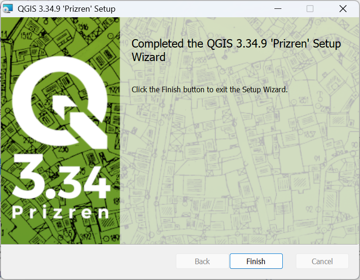Click the white QGIS Q logo
Screen dimensions: 360x280
pyautogui.click(x=60, y=102)
